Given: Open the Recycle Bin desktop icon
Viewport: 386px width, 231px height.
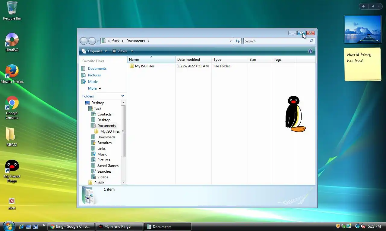Looking at the screenshot, I should click(12, 11).
